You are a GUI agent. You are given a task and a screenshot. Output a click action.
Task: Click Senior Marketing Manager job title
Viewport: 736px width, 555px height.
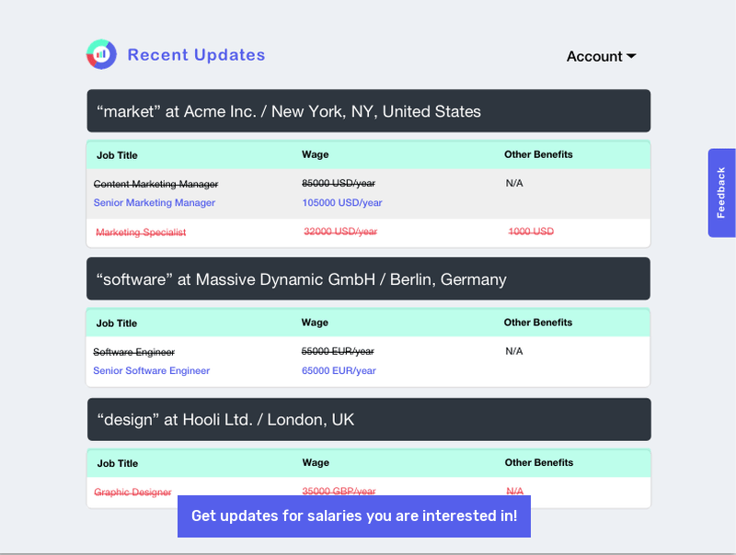click(x=154, y=202)
